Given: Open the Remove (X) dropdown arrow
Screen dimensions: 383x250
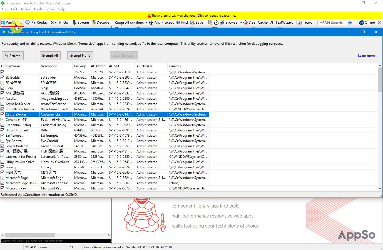Looking at the screenshot, I should click(x=56, y=22).
